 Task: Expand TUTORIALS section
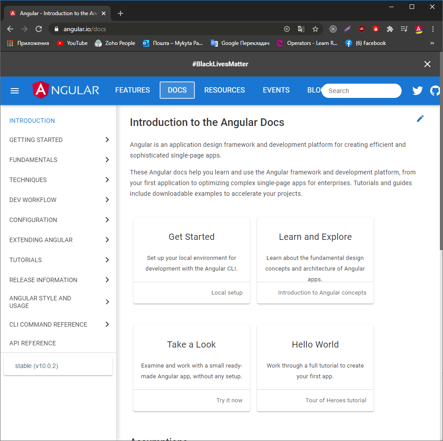click(58, 260)
